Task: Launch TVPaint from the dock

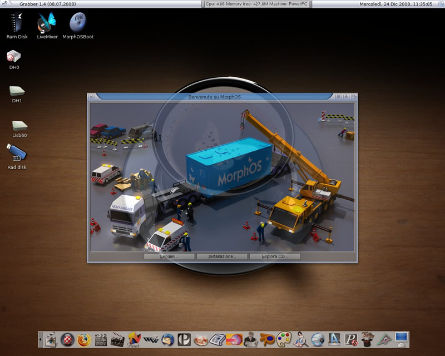Action: coord(134,339)
